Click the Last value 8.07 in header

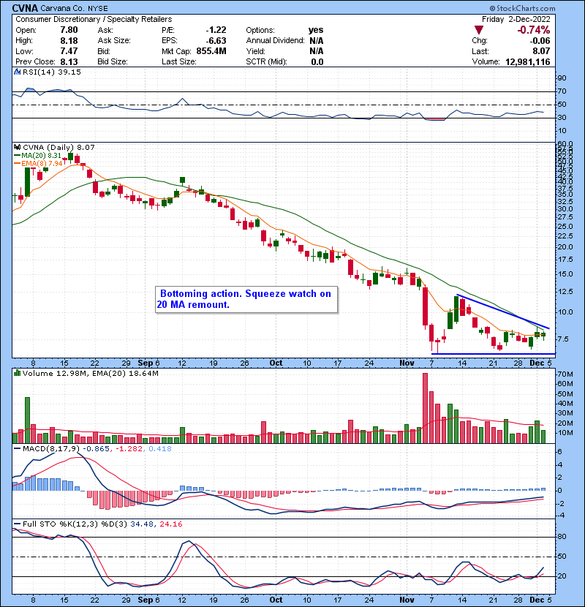tap(541, 51)
